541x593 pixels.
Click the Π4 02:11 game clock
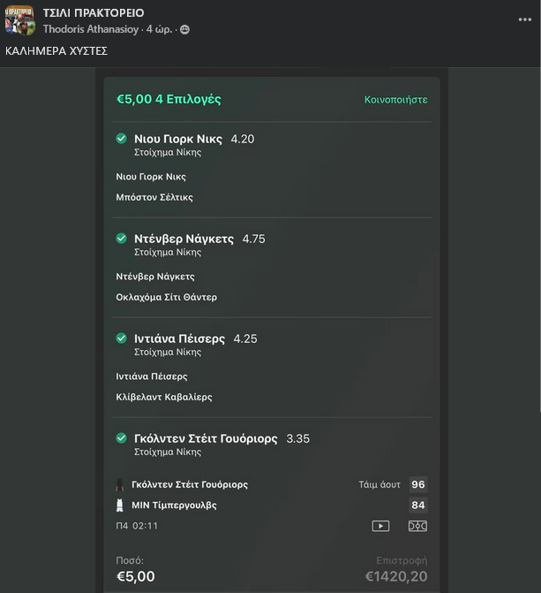click(137, 526)
